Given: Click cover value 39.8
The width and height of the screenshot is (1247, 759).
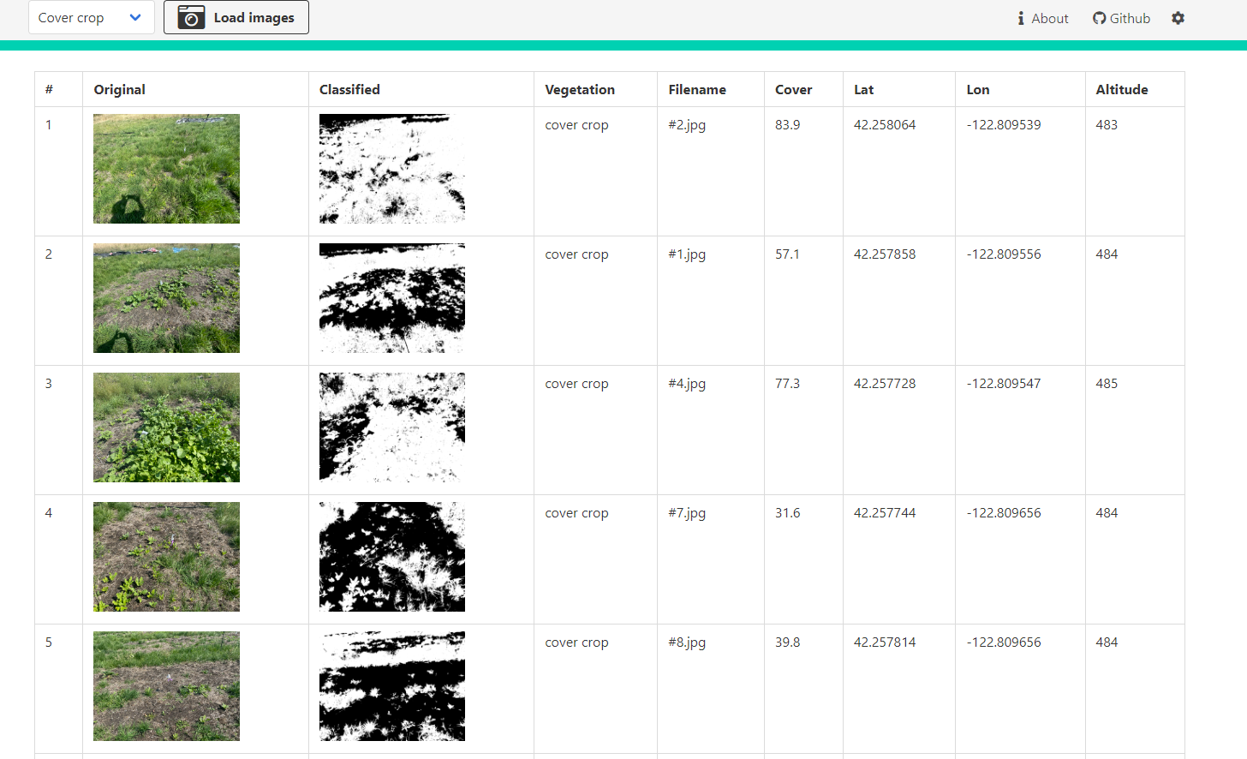Looking at the screenshot, I should (788, 642).
